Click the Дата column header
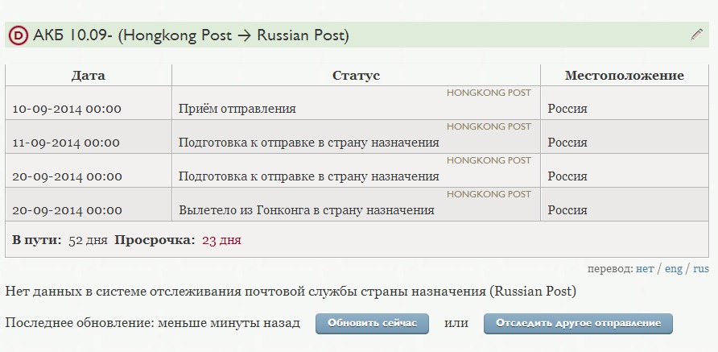The width and height of the screenshot is (718, 352). tap(88, 75)
